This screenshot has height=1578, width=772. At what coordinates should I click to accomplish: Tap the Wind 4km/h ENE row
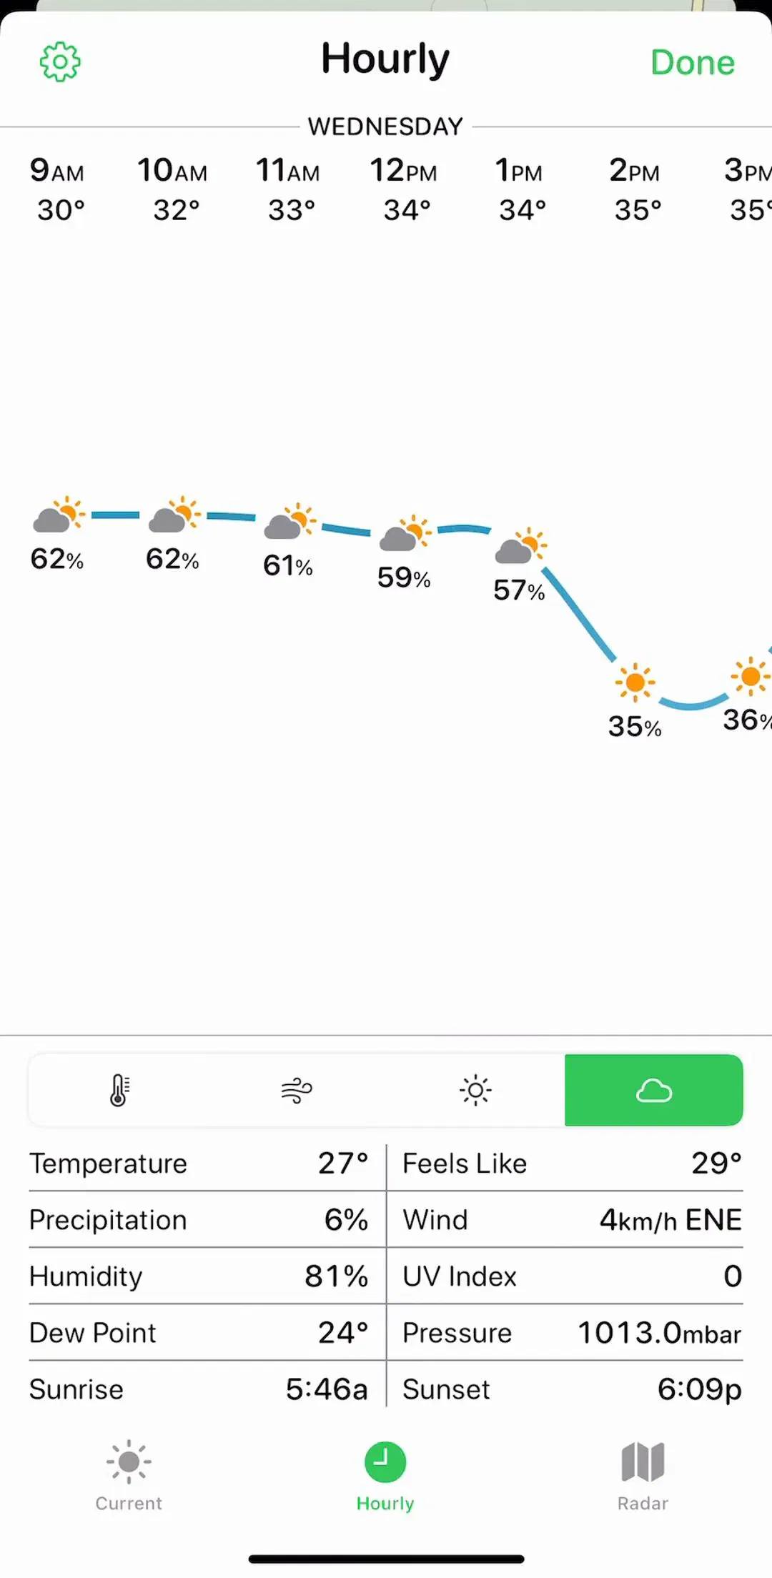[x=572, y=1220]
